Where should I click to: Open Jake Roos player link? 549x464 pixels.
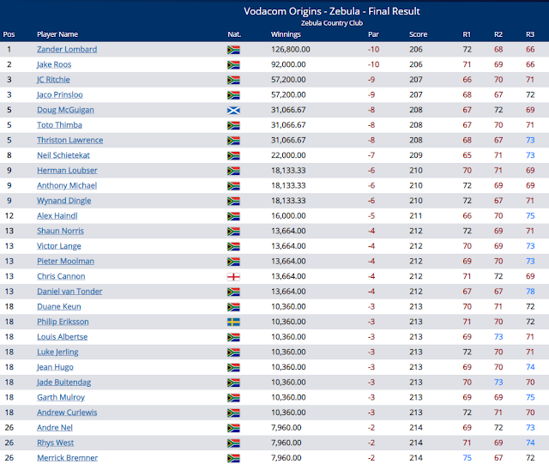point(54,64)
